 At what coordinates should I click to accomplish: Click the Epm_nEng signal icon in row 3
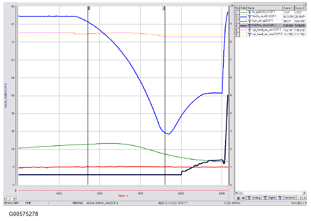tap(249, 21)
